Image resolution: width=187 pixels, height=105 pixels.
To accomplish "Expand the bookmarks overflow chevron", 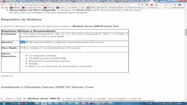I will click(x=166, y=8).
